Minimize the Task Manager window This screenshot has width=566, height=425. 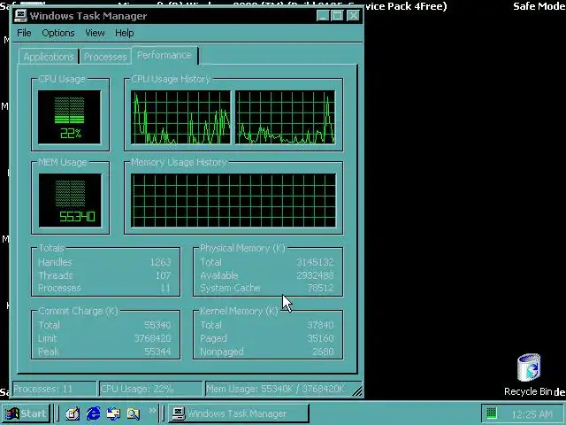click(323, 16)
